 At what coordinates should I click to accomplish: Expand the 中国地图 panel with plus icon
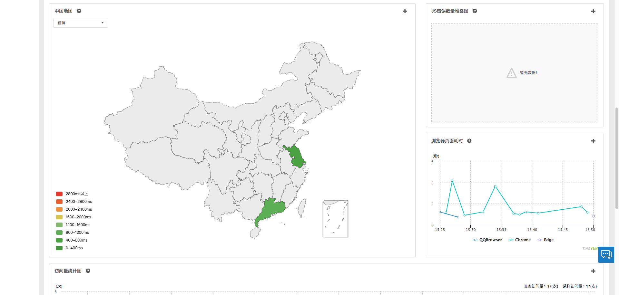click(405, 11)
